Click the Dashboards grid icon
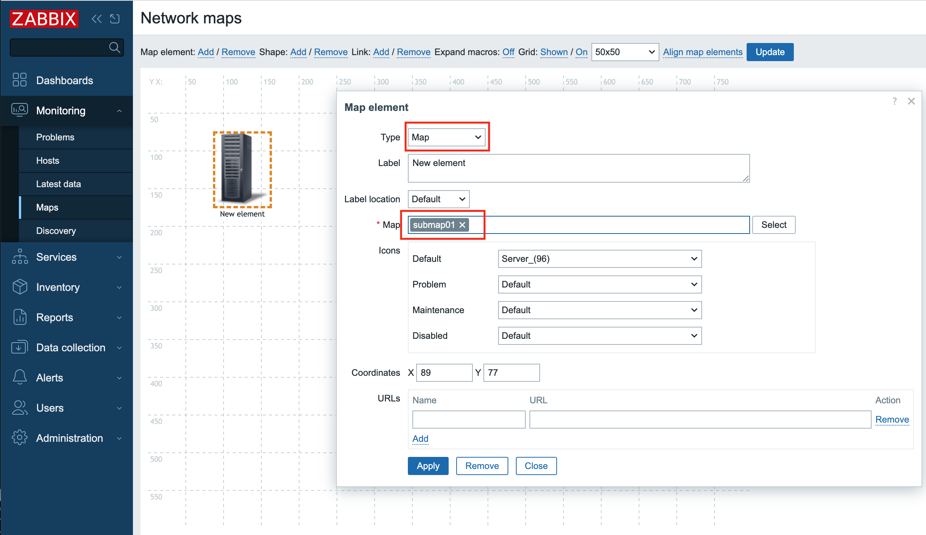The image size is (926, 535). tap(20, 80)
